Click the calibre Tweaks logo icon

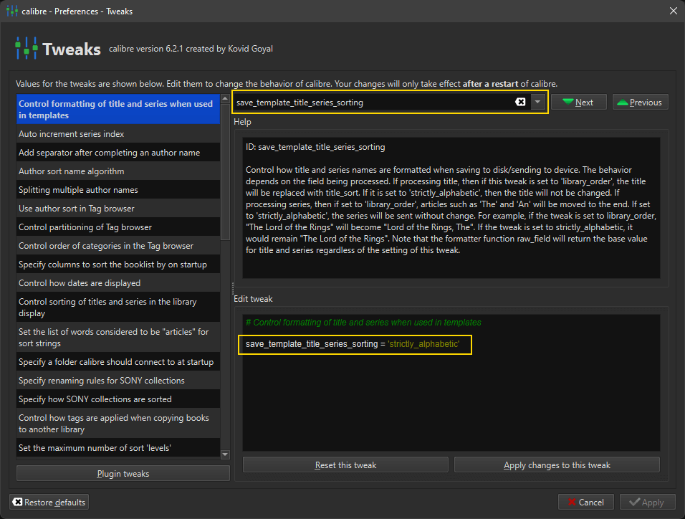27,49
